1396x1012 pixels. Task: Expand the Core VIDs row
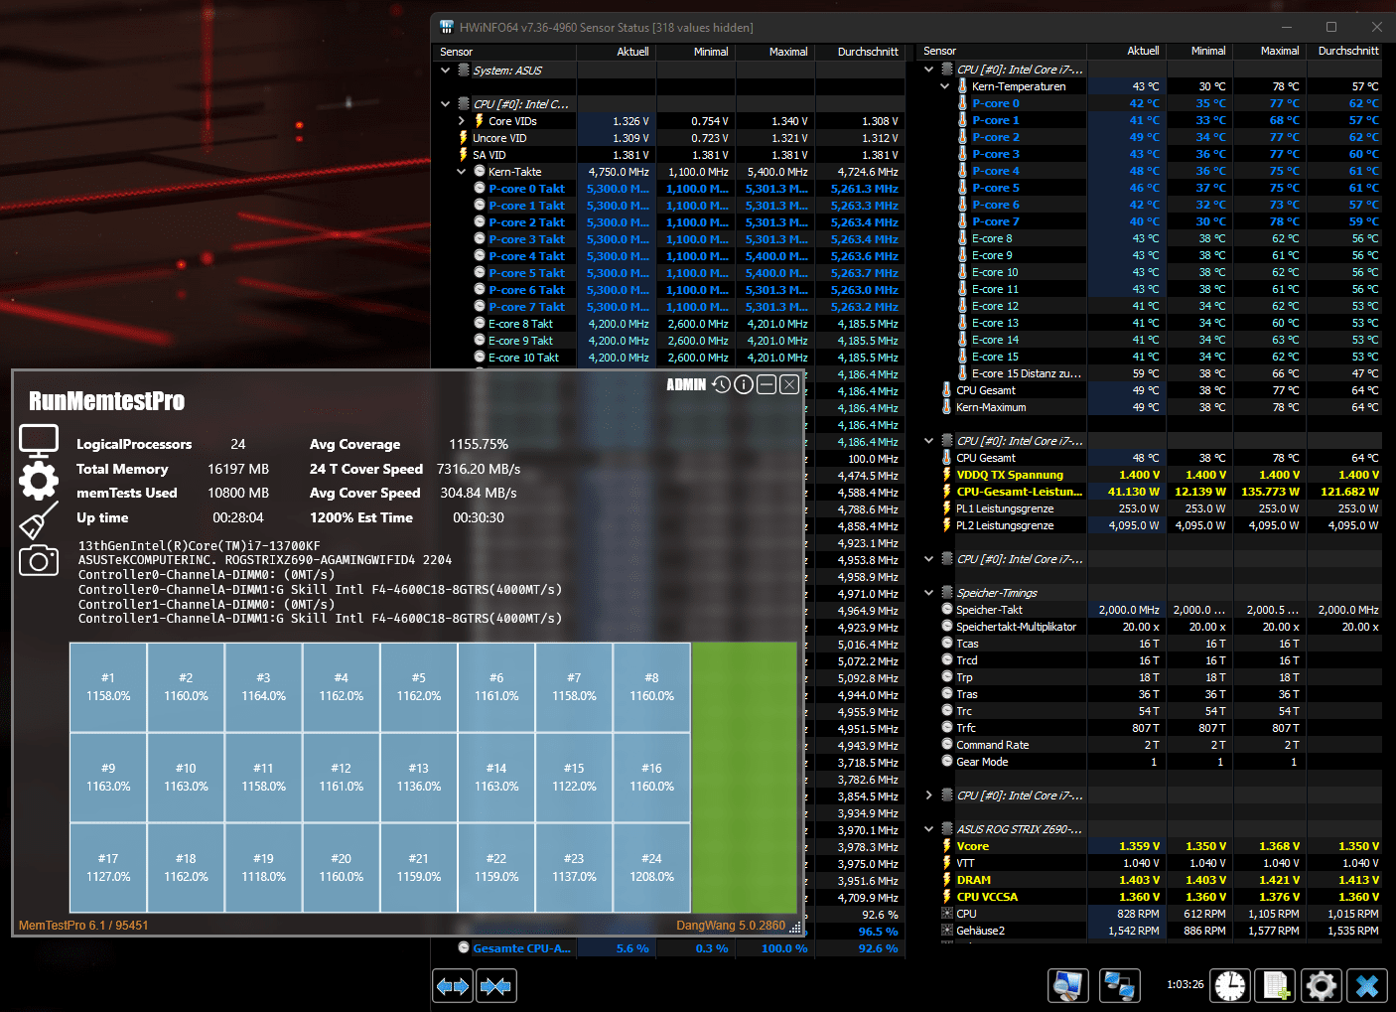click(462, 121)
